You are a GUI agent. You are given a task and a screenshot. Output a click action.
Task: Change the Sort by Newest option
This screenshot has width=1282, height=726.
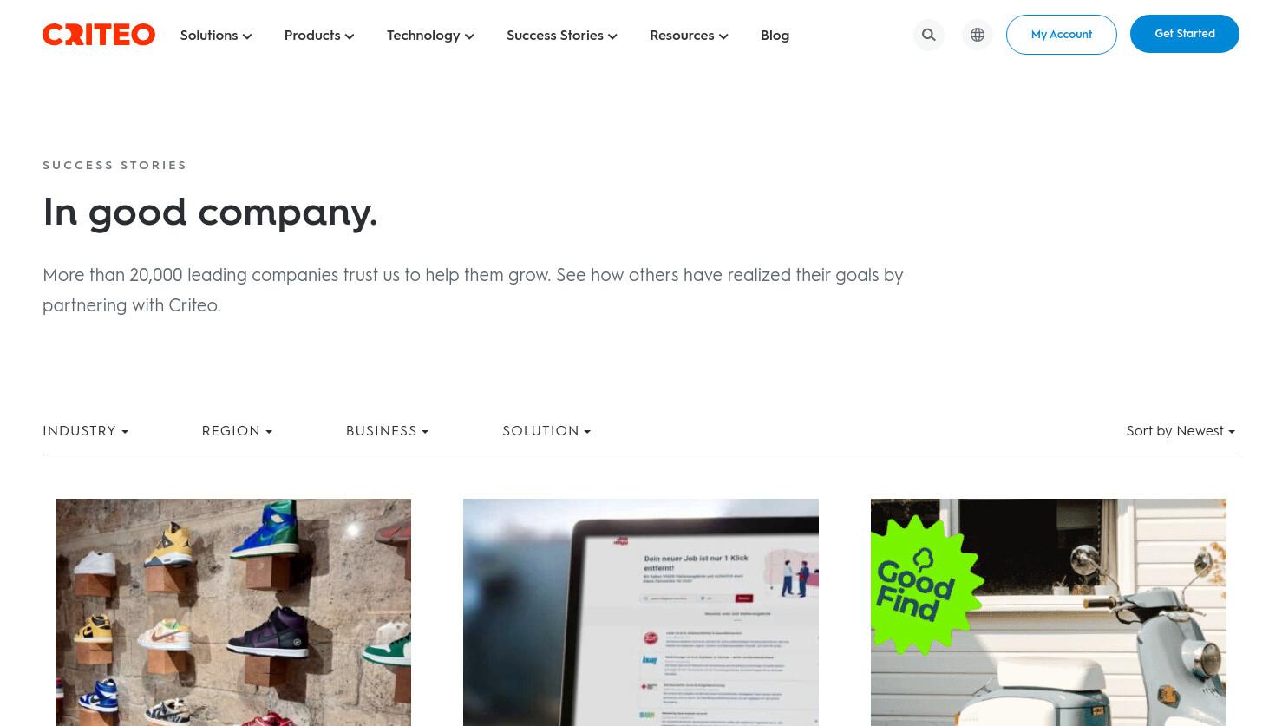1181,431
